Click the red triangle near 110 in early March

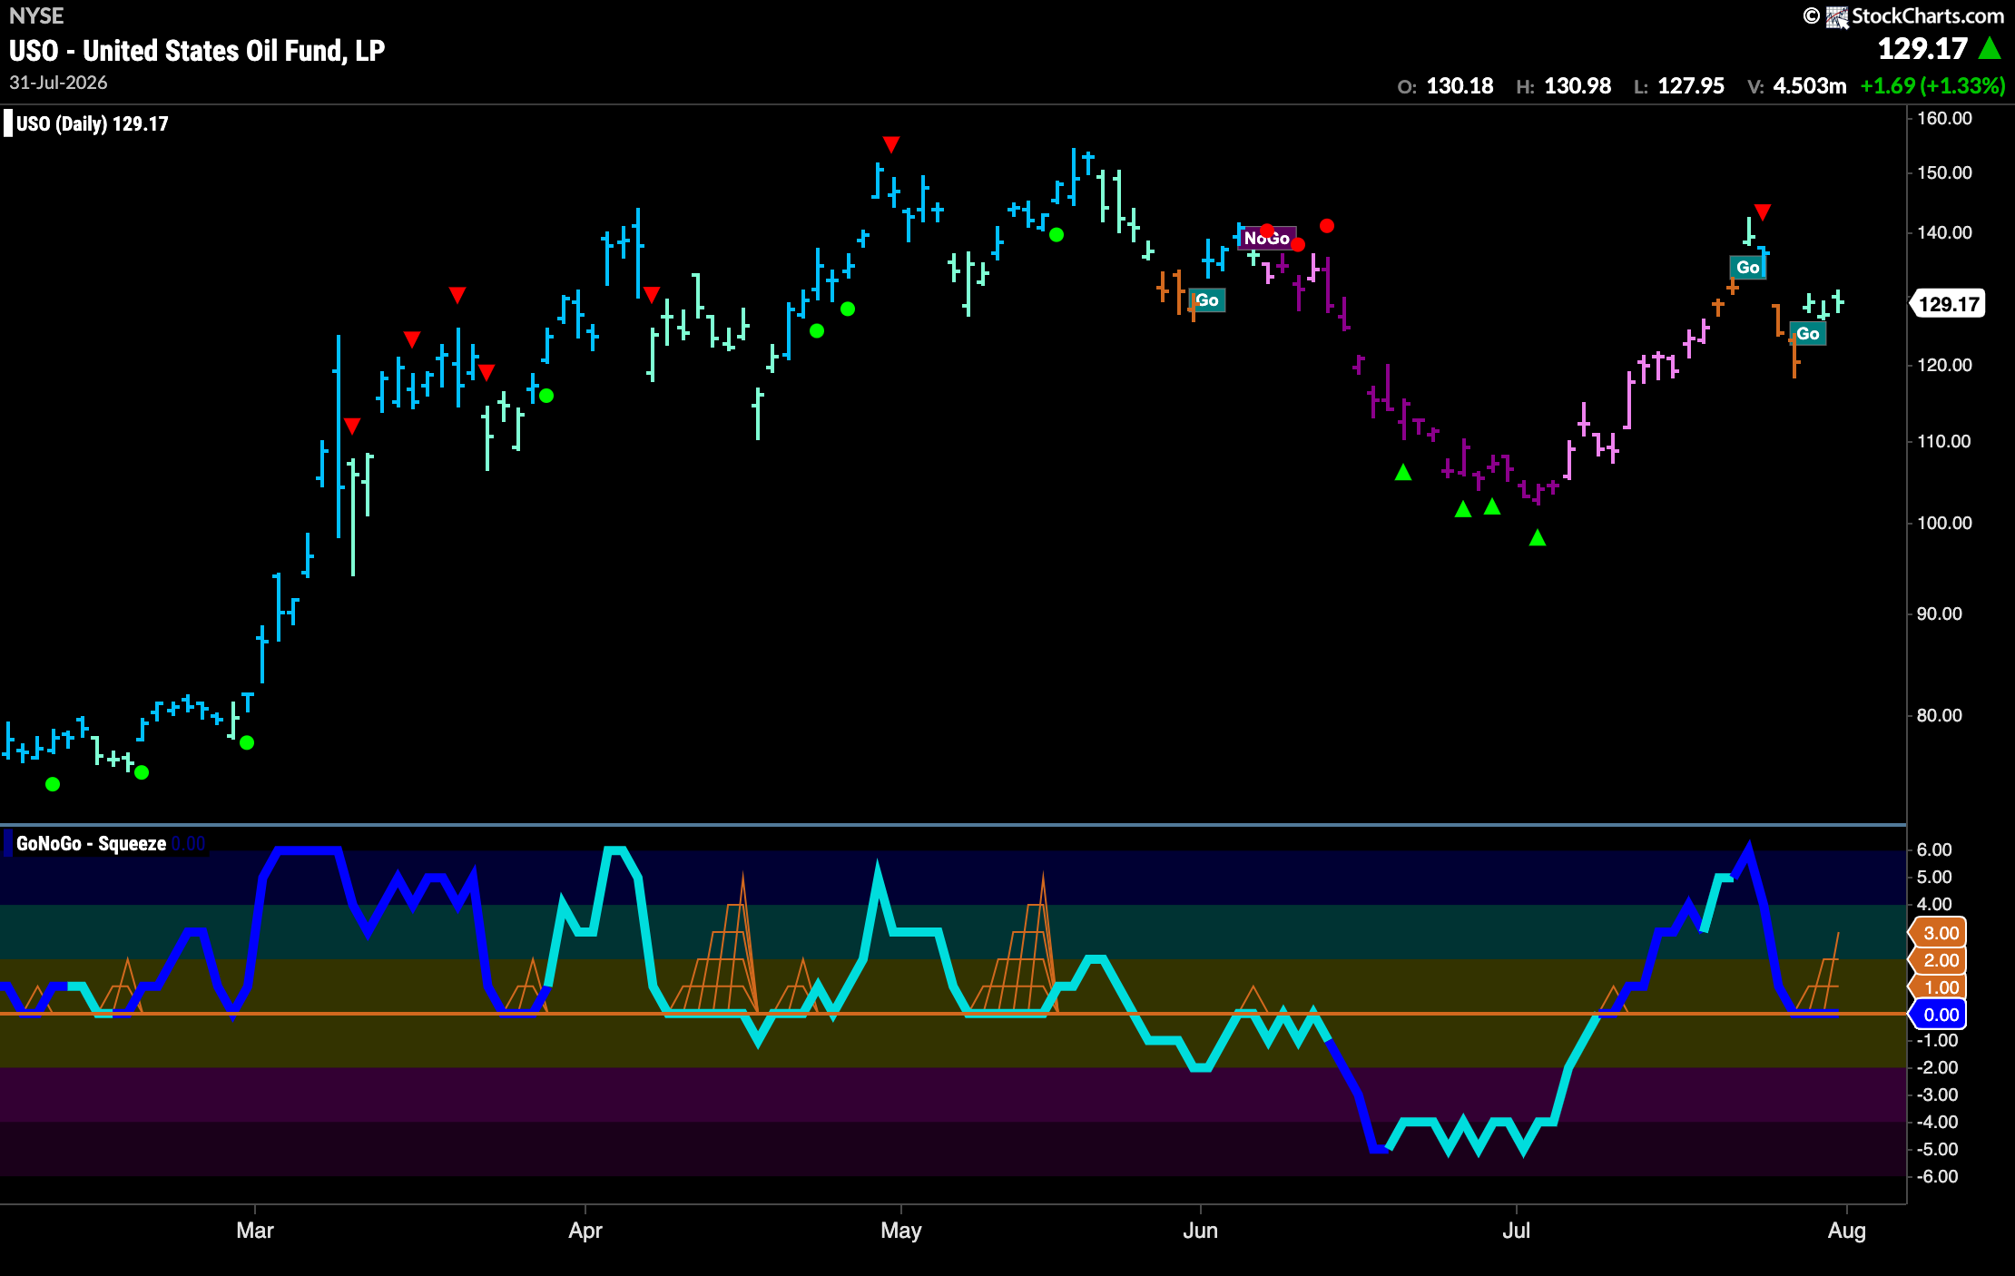click(352, 426)
